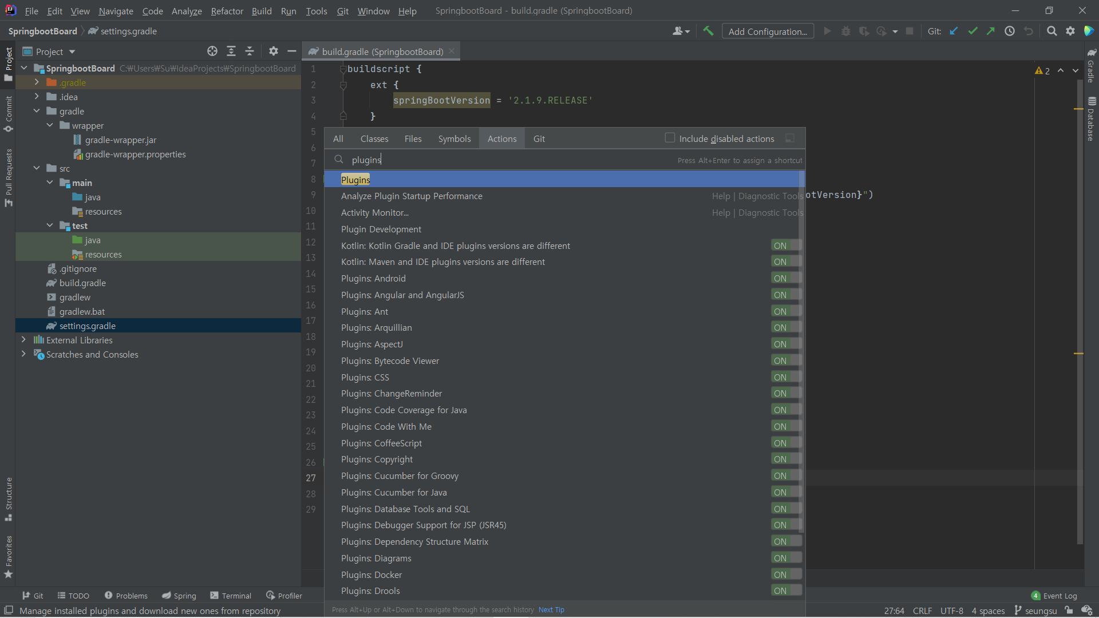Click Collapse All icon in Project panel
This screenshot has width=1099, height=618.
coord(250,51)
